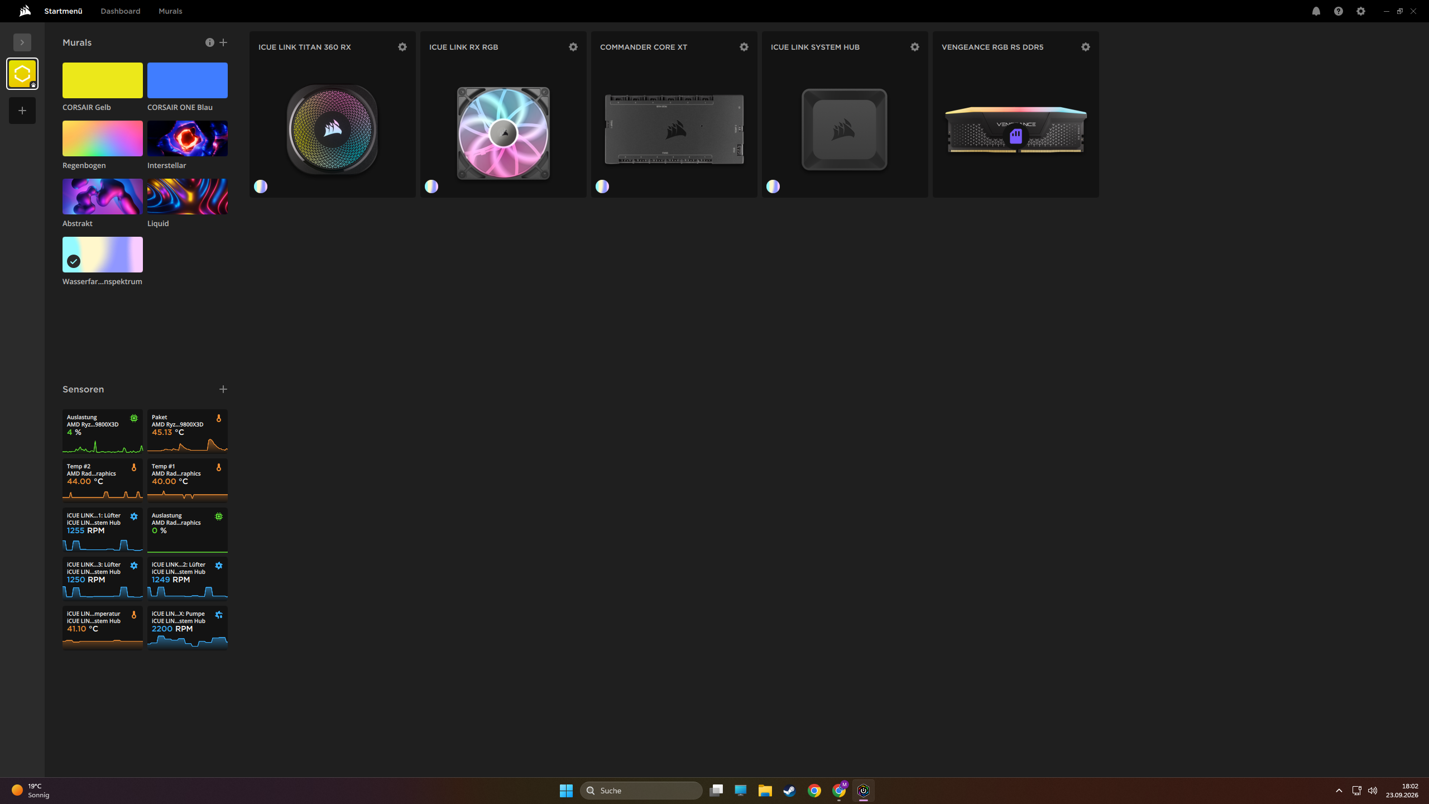Click lighting badge on TITAN 360 RX card
The height and width of the screenshot is (804, 1429).
coord(261,186)
